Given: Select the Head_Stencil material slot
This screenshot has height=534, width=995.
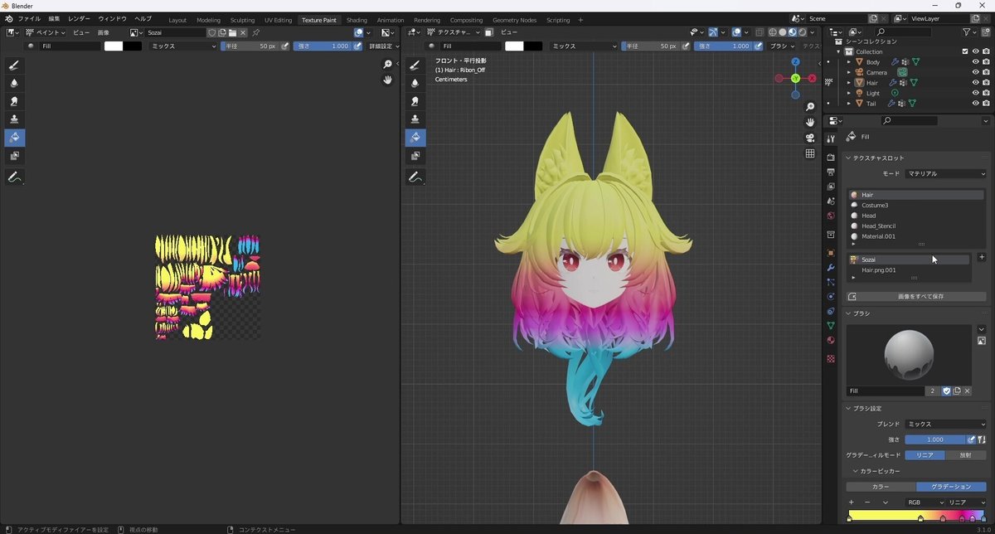Looking at the screenshot, I should [878, 226].
